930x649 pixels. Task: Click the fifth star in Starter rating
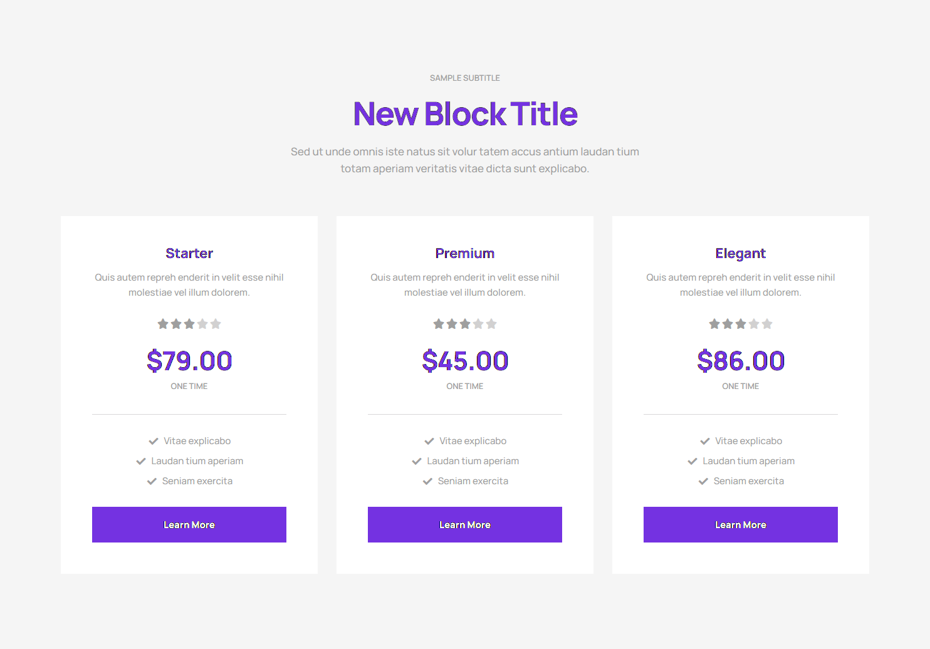[x=216, y=324]
